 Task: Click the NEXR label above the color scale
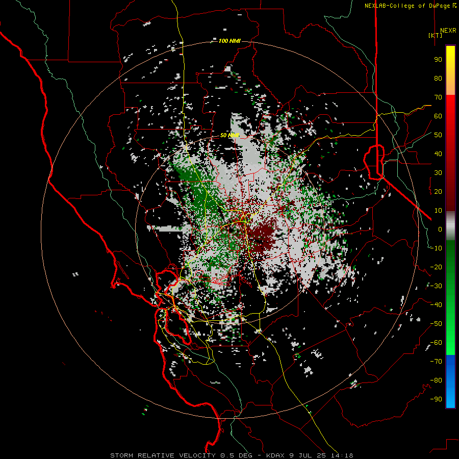(x=448, y=31)
